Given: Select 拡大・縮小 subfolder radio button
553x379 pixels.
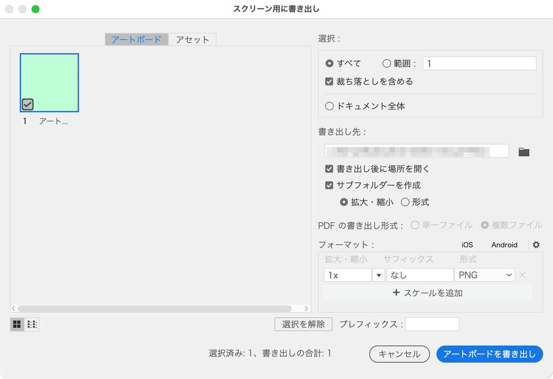Looking at the screenshot, I should (x=344, y=202).
